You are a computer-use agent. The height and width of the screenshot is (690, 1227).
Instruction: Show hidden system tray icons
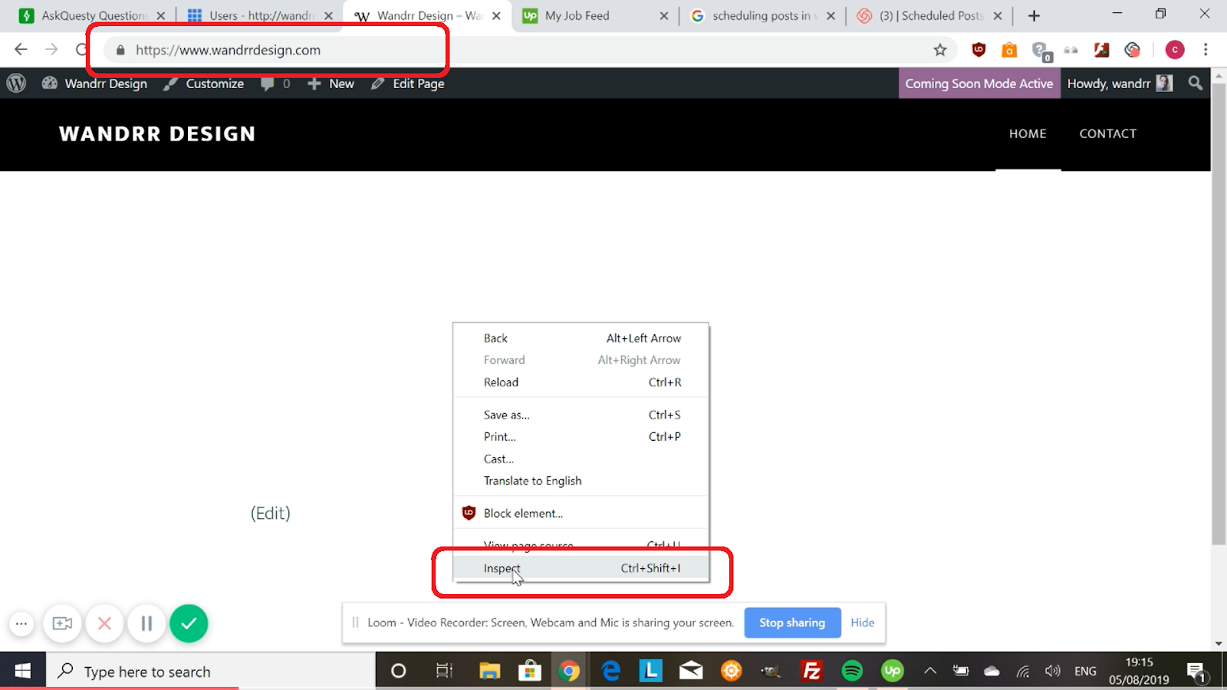[x=930, y=672]
